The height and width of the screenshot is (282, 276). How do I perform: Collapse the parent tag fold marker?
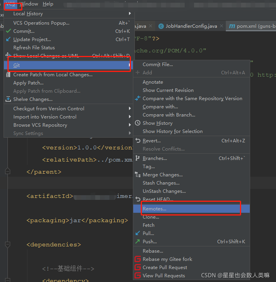pyautogui.click(x=7, y=171)
